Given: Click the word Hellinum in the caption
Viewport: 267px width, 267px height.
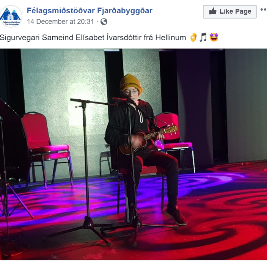Looking at the screenshot, I should (x=170, y=38).
